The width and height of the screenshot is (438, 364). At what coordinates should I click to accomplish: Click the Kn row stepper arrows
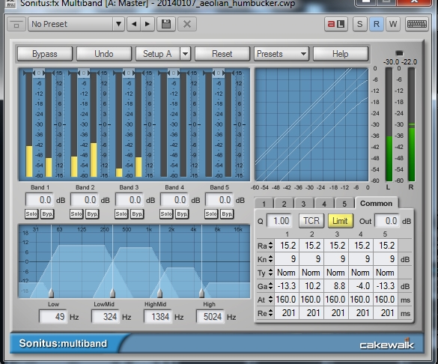coord(270,259)
